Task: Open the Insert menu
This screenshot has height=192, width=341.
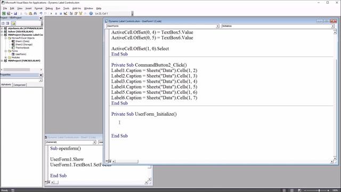Action: click(28, 9)
